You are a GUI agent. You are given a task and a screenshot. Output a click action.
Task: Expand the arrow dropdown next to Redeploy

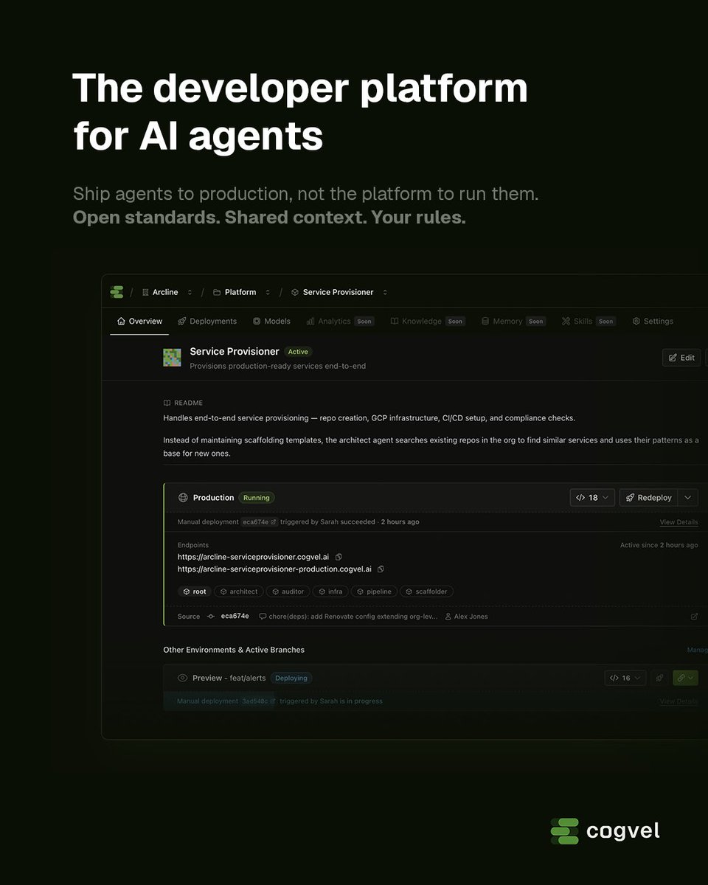pos(687,498)
